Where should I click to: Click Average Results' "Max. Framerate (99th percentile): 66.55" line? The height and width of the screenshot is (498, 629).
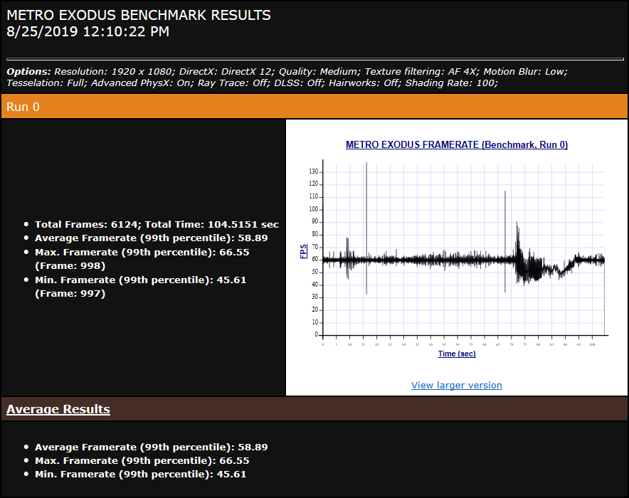point(142,461)
